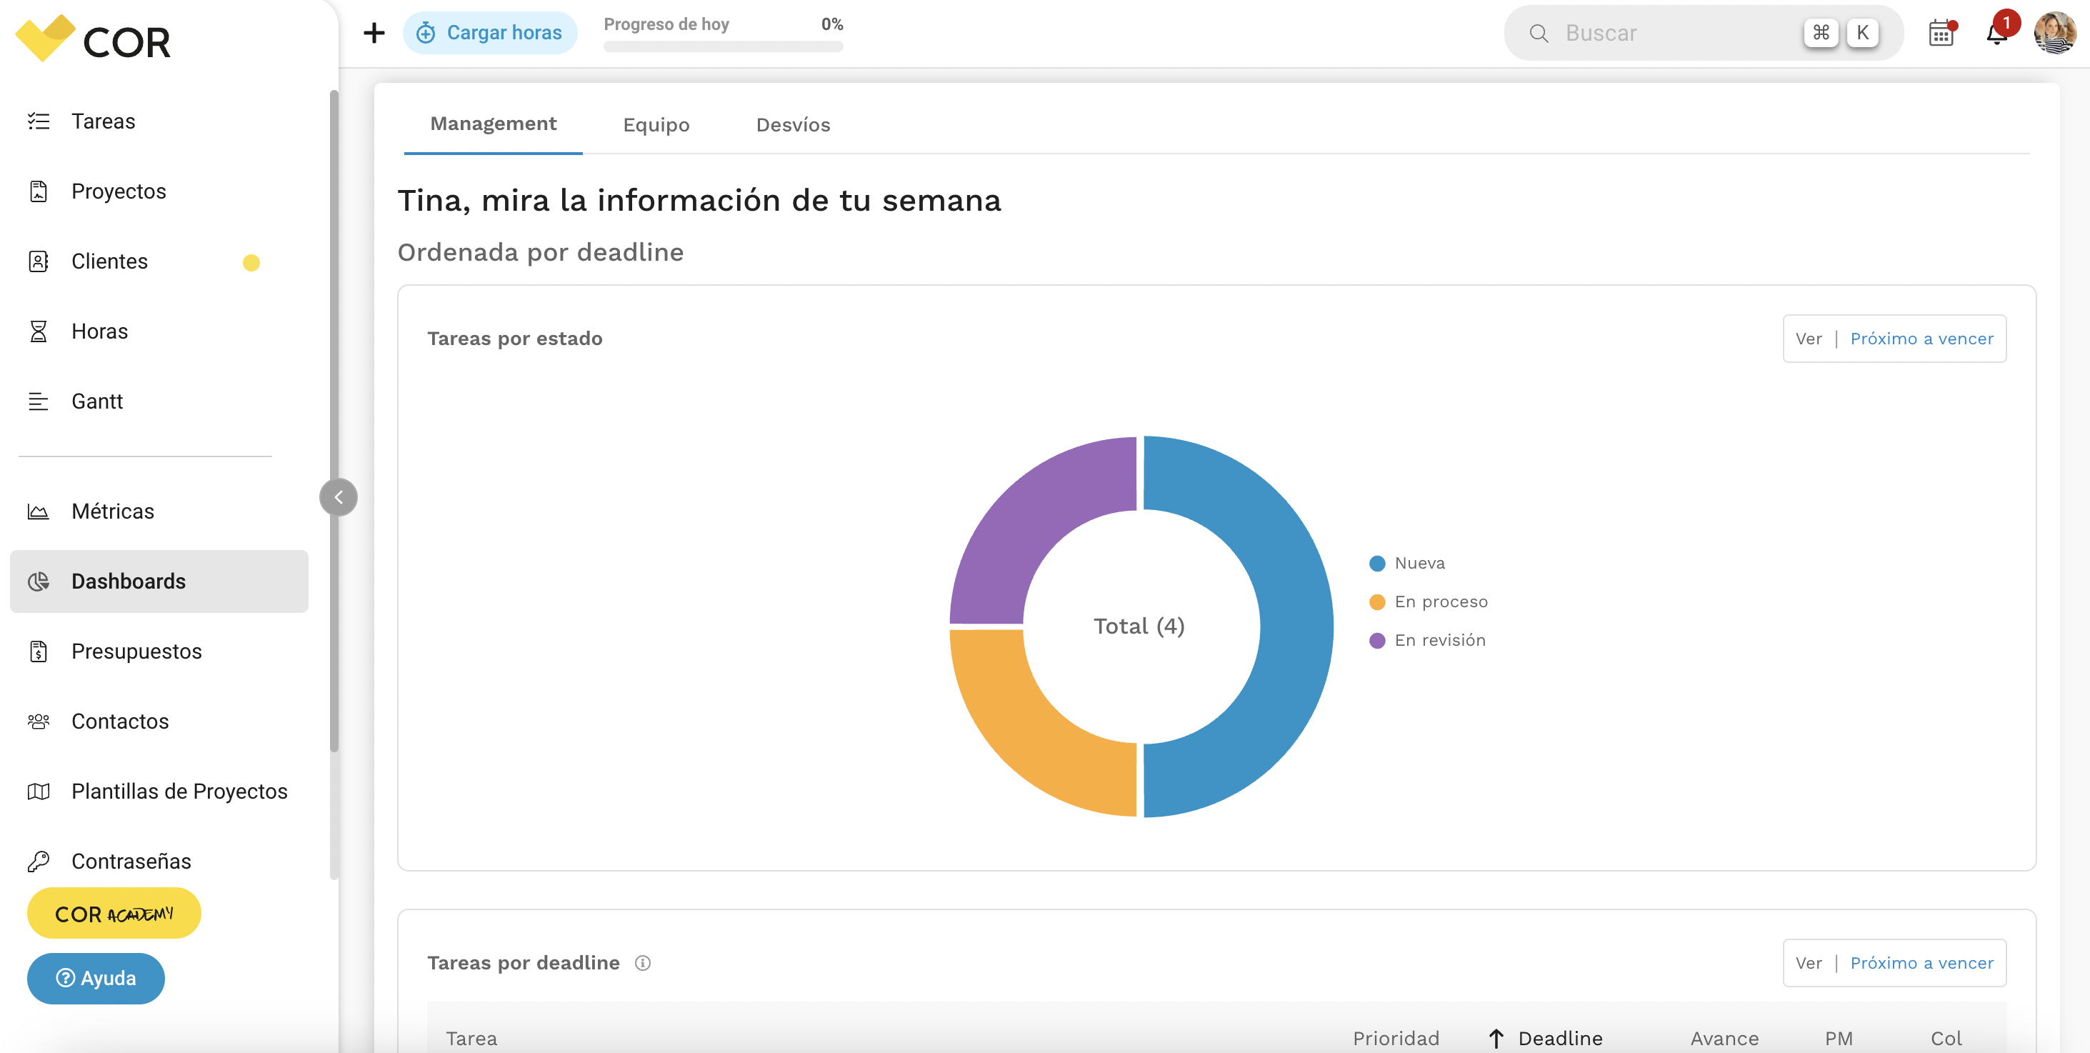
Task: Open Métricas in the sidebar
Action: point(159,511)
